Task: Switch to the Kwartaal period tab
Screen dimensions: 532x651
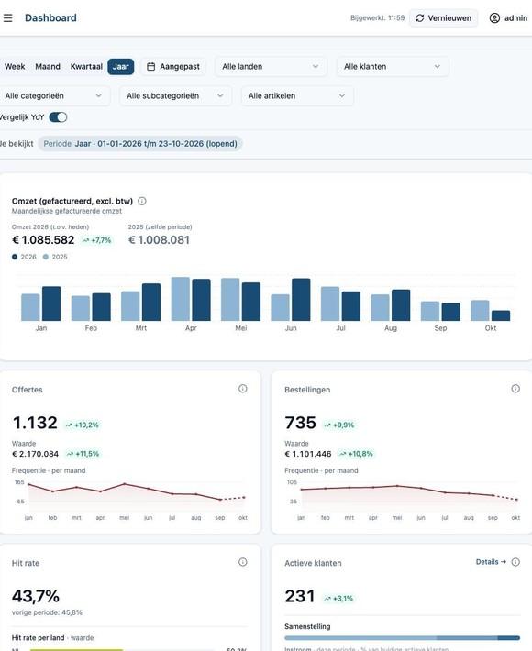Action: point(86,66)
